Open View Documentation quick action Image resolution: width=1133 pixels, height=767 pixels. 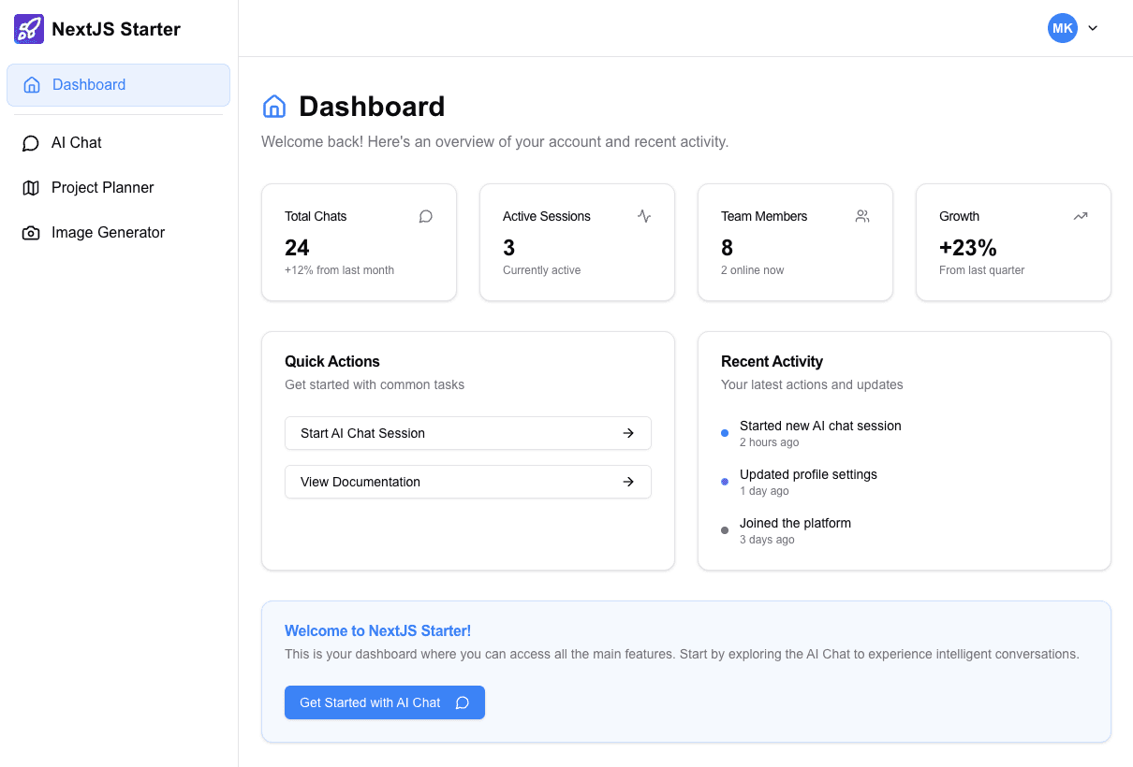[x=467, y=482]
